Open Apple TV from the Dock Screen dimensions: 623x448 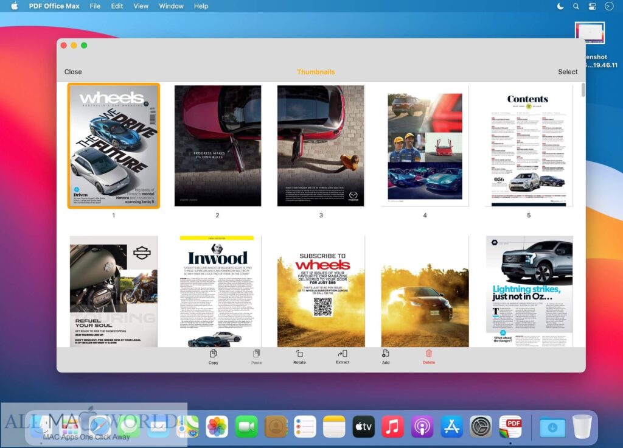click(x=364, y=427)
